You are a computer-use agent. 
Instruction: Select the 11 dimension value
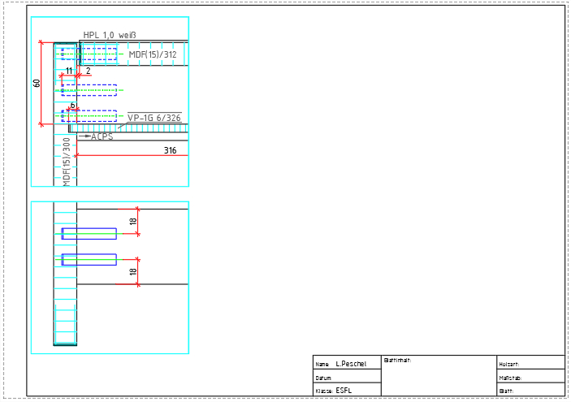(69, 71)
